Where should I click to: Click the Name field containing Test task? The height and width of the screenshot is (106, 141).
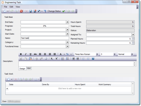click(x=45, y=38)
